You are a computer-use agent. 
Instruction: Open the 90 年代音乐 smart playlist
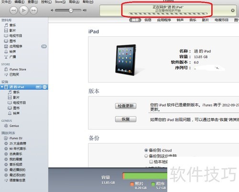[18, 149]
